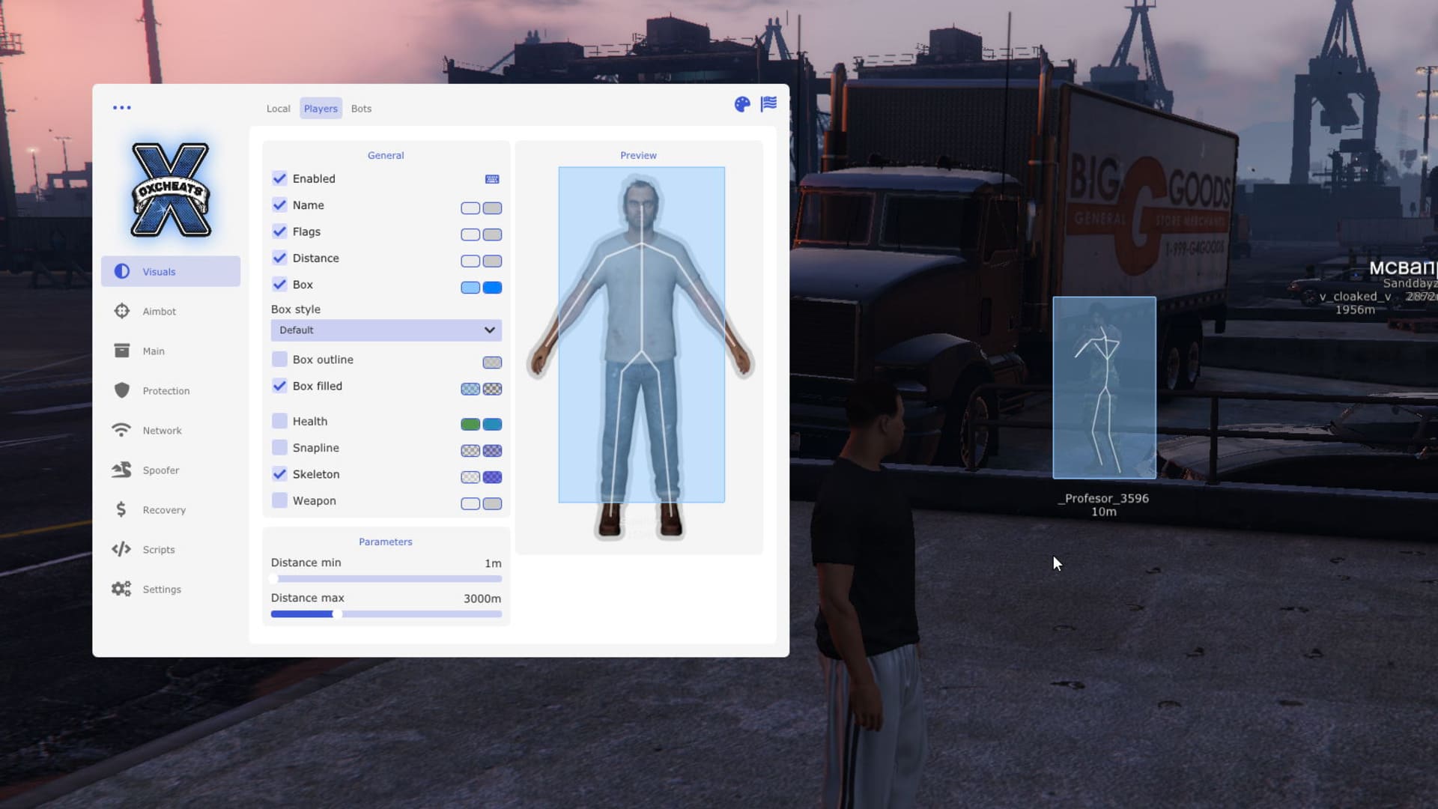The height and width of the screenshot is (809, 1438).
Task: Click the flag language icon
Action: coord(769,104)
